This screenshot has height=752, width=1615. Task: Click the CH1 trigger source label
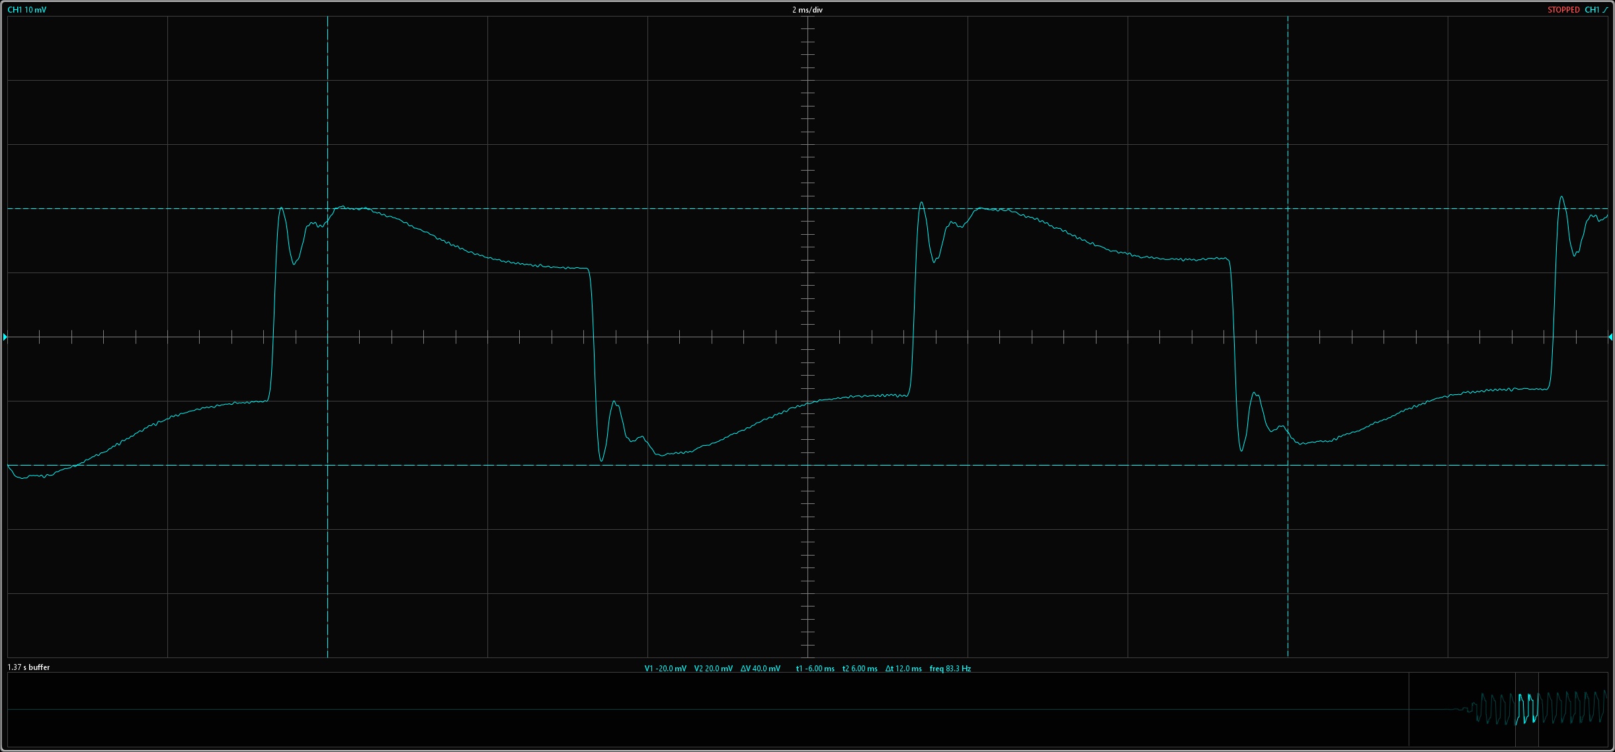click(x=1592, y=10)
